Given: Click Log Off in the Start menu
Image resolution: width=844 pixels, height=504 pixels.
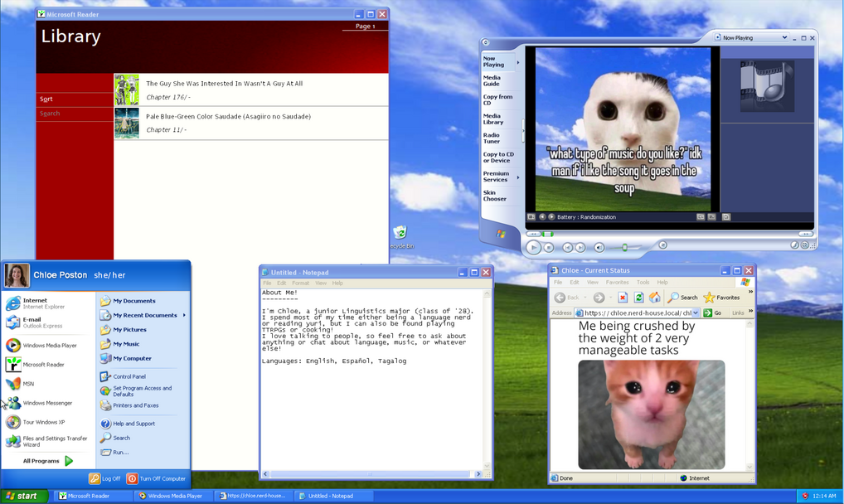Looking at the screenshot, I should pyautogui.click(x=105, y=478).
